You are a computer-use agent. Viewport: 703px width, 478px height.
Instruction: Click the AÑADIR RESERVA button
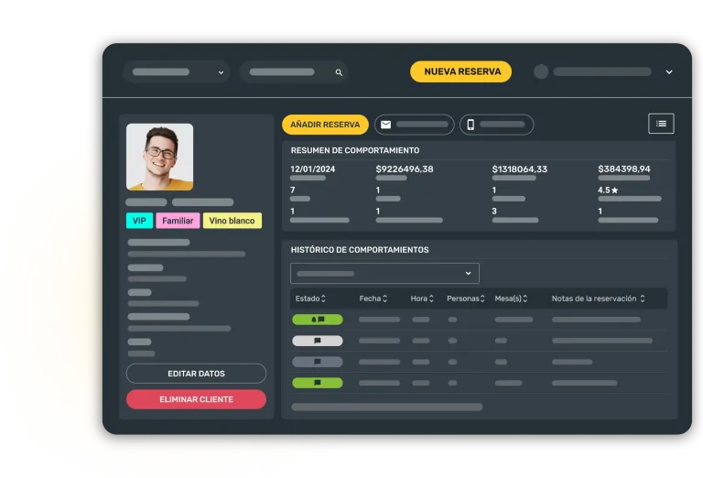[325, 125]
